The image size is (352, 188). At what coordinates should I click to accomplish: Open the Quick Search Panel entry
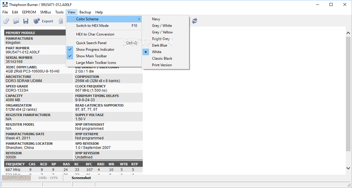click(x=104, y=43)
